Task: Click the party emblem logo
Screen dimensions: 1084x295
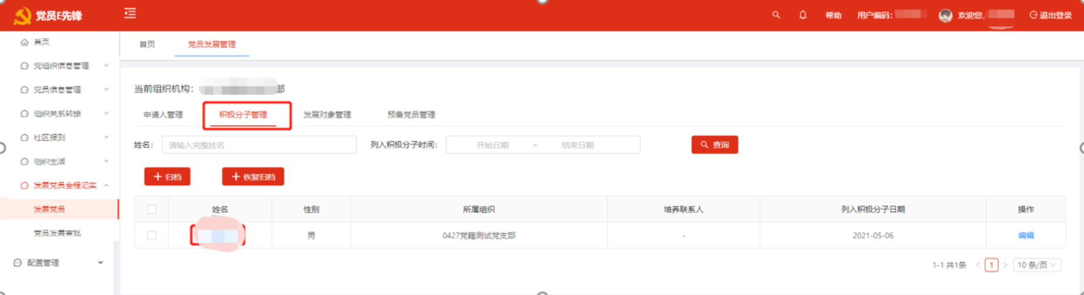Action: point(22,16)
